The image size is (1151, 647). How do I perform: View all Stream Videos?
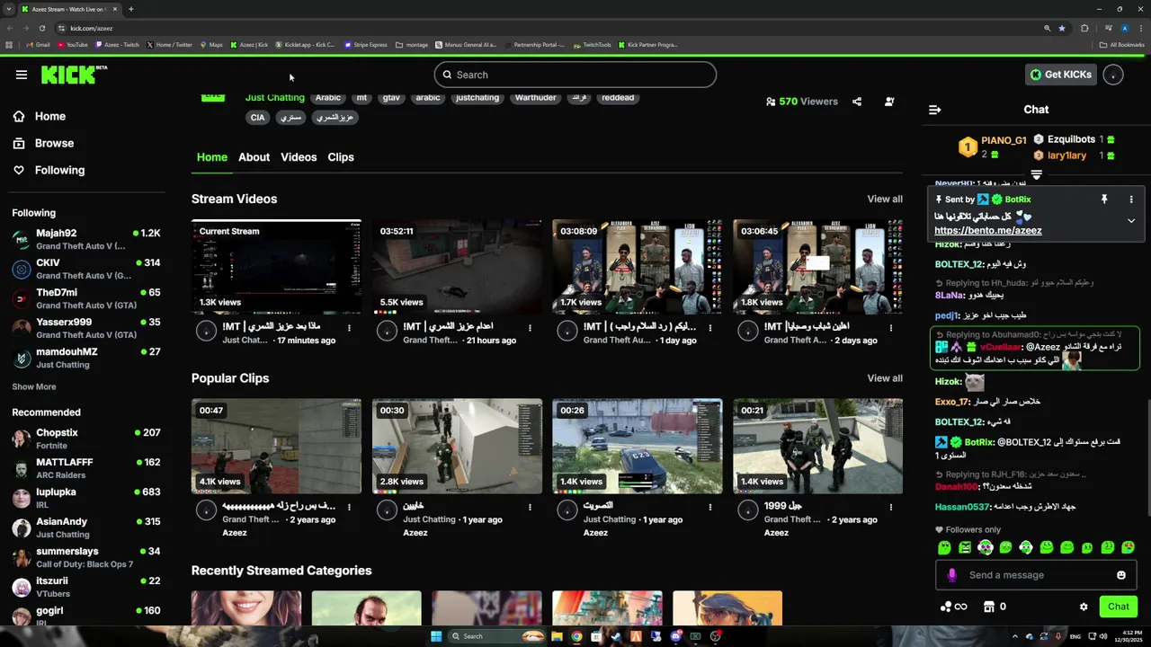point(885,199)
